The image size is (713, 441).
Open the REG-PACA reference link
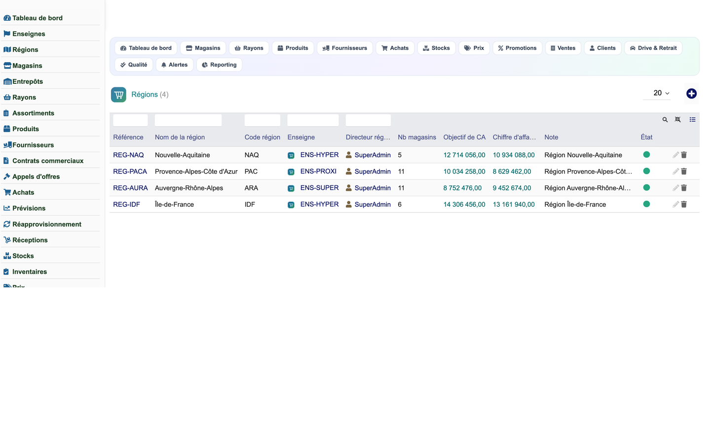click(x=130, y=172)
